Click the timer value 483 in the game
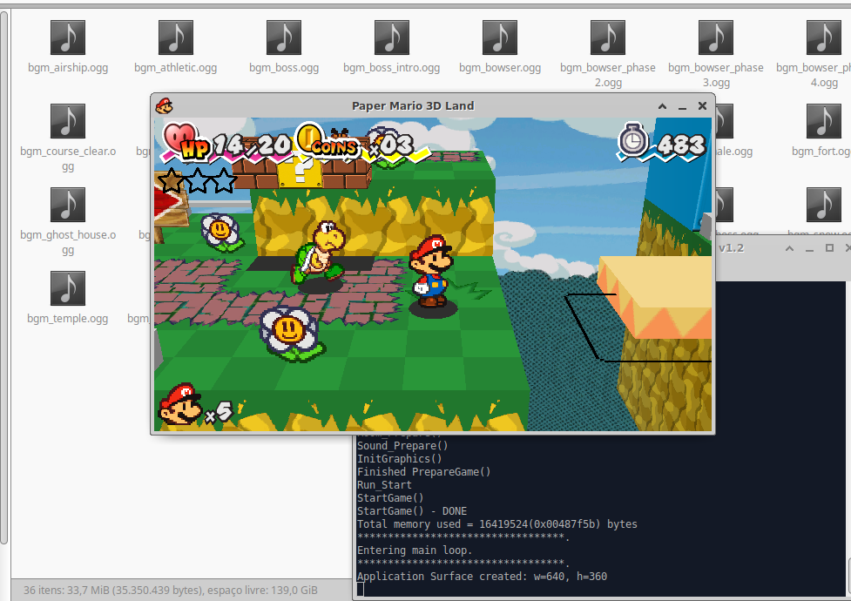This screenshot has height=601, width=851. pos(682,145)
